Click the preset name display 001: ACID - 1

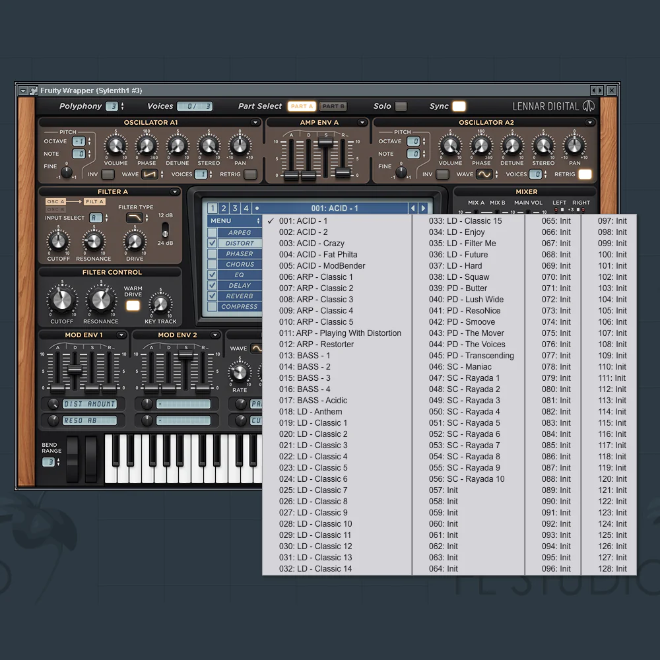click(335, 208)
